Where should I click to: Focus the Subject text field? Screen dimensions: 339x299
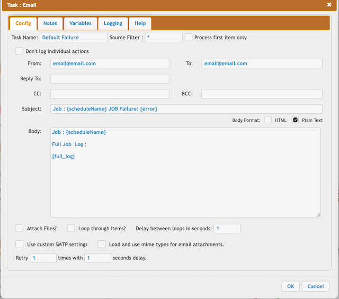[x=186, y=109]
